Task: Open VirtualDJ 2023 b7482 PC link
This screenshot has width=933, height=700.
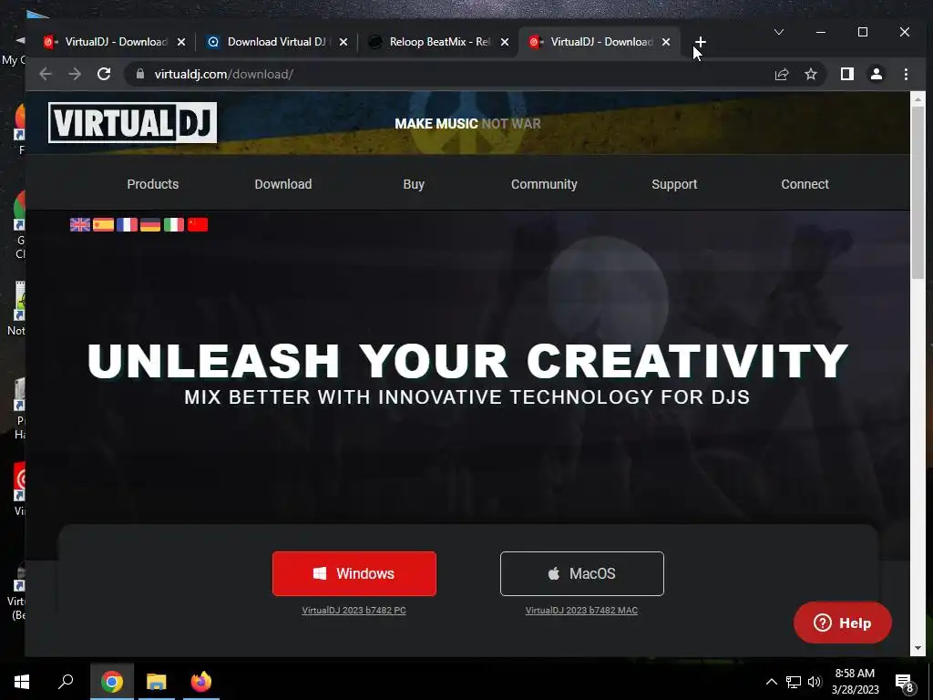Action: point(354,610)
